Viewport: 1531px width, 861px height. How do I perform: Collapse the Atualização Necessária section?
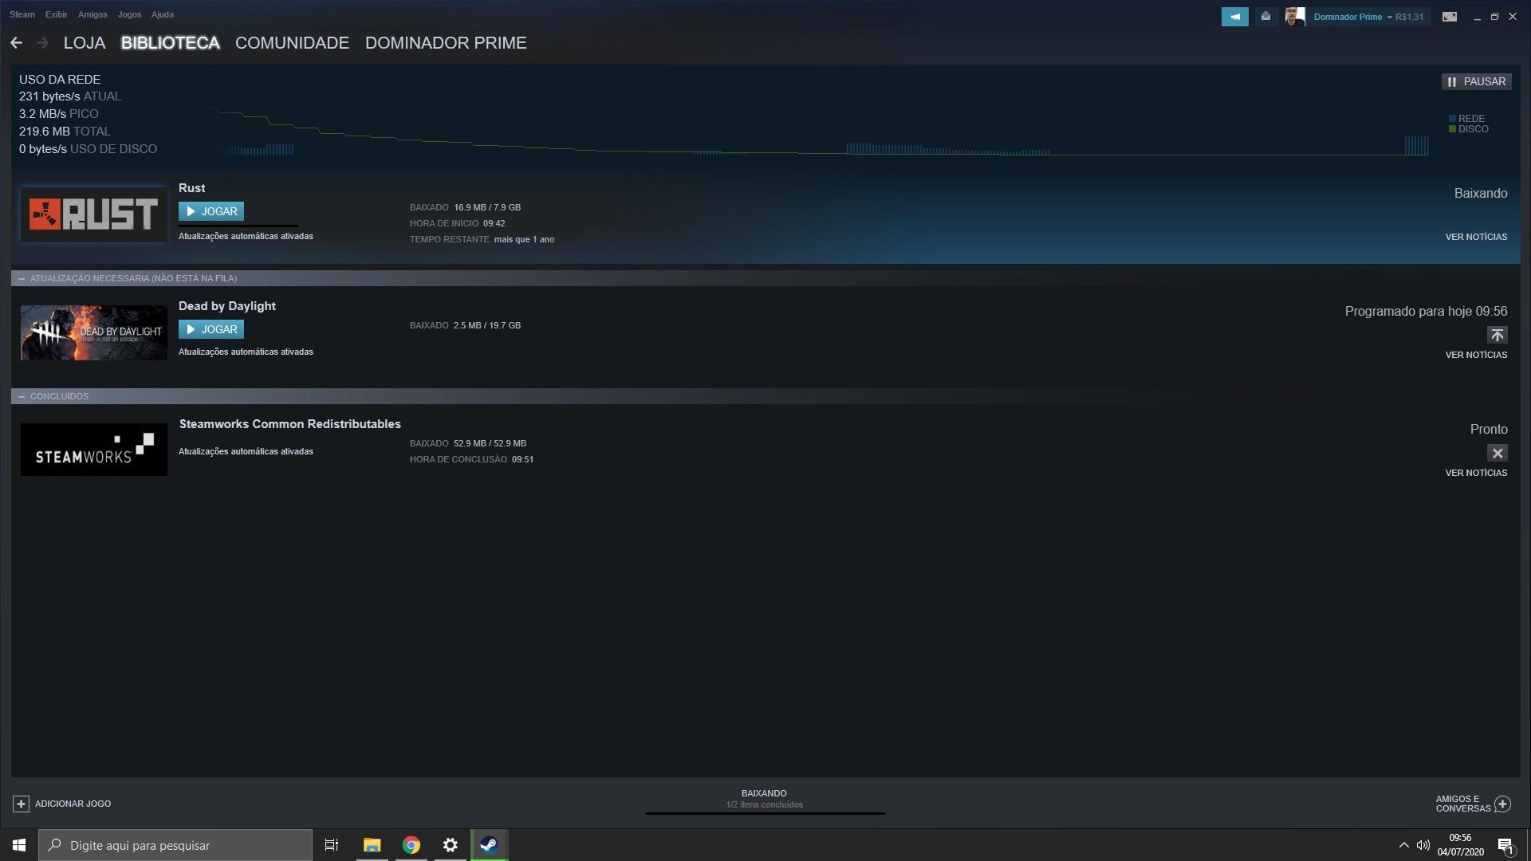[x=22, y=278]
